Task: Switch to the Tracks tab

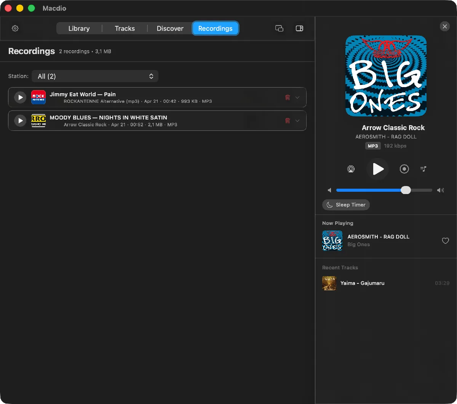Action: (x=125, y=29)
